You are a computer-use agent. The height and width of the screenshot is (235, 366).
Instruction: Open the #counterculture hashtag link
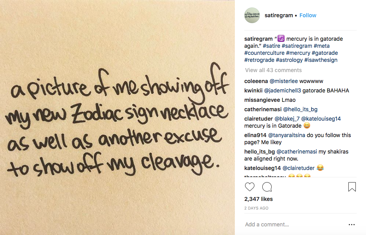[264, 53]
